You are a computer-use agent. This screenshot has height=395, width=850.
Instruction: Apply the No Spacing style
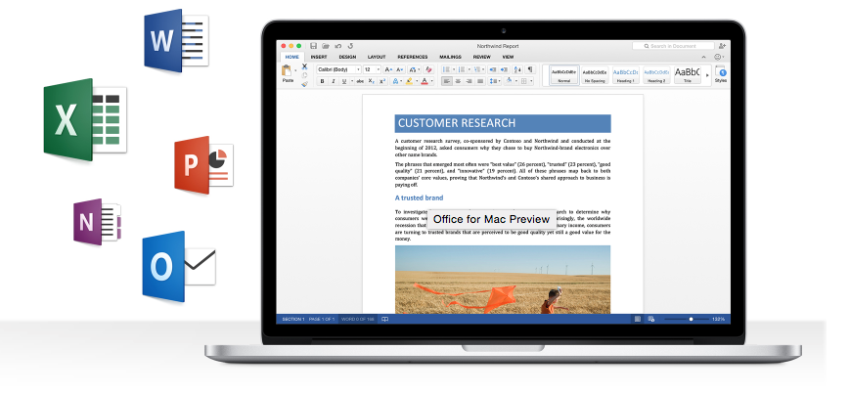click(x=596, y=74)
